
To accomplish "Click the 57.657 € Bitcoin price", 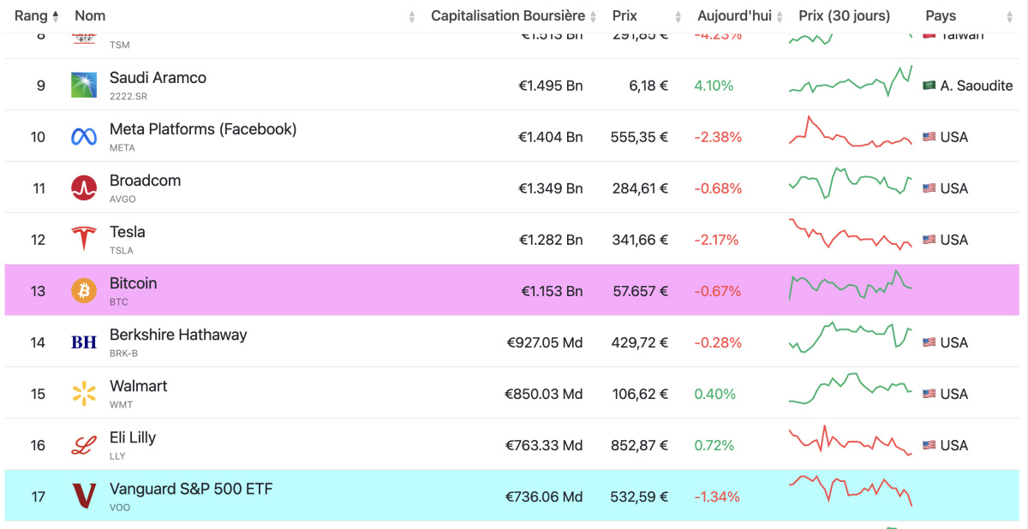I will [640, 291].
